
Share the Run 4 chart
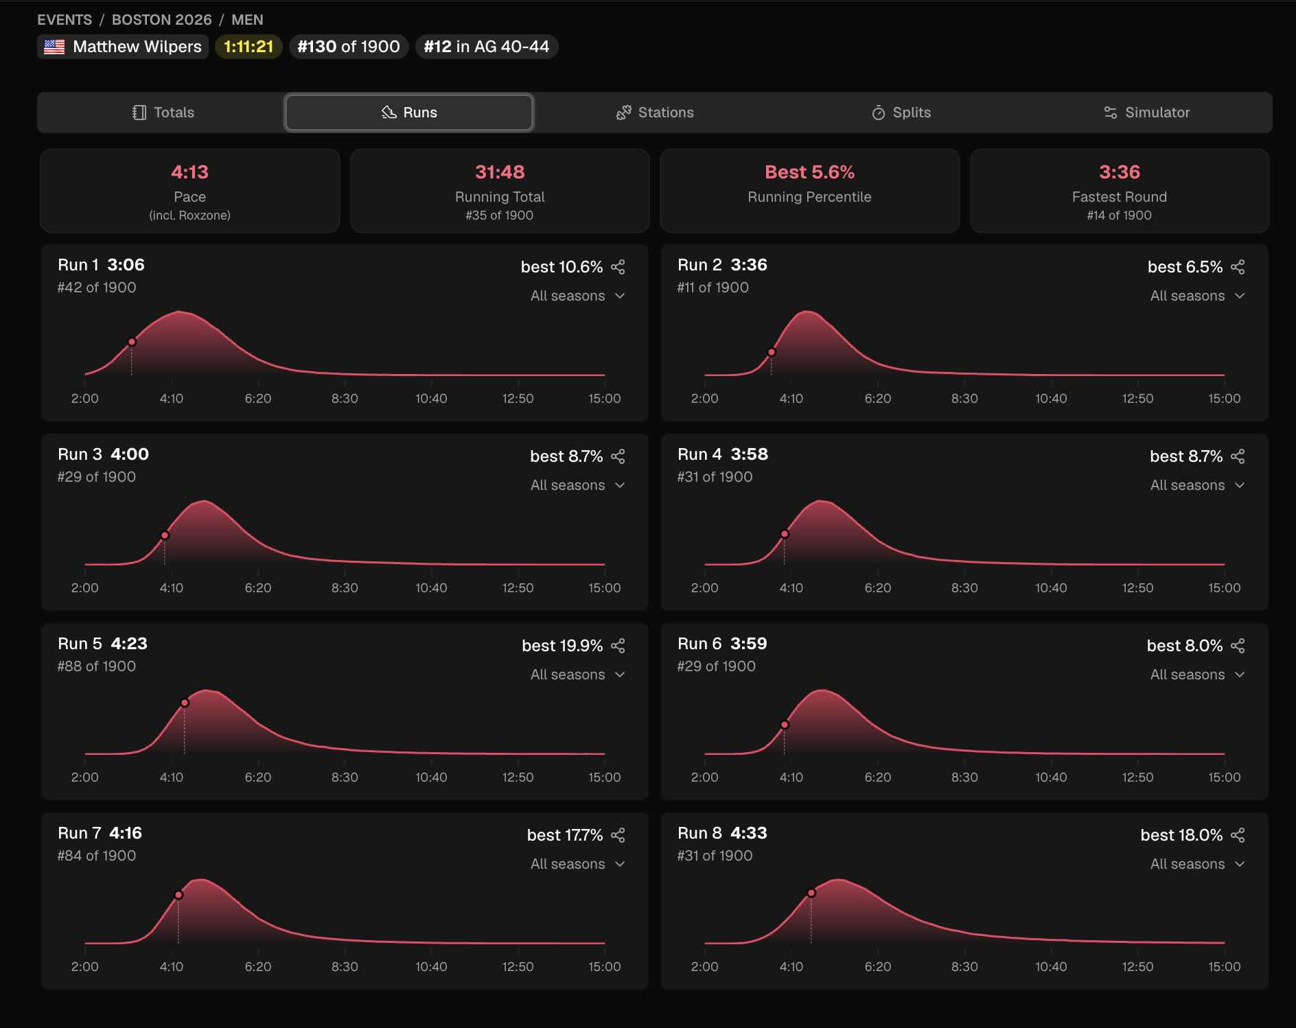pyautogui.click(x=1238, y=456)
